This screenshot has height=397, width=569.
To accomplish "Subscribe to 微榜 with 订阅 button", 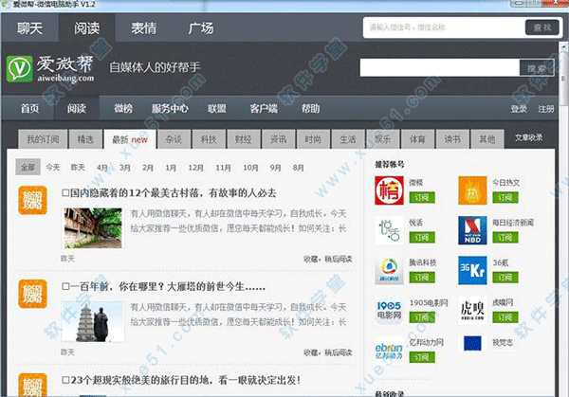I will pos(422,198).
